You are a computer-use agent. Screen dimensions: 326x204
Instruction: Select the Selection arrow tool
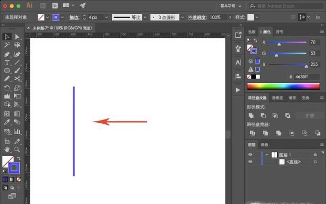(7, 37)
